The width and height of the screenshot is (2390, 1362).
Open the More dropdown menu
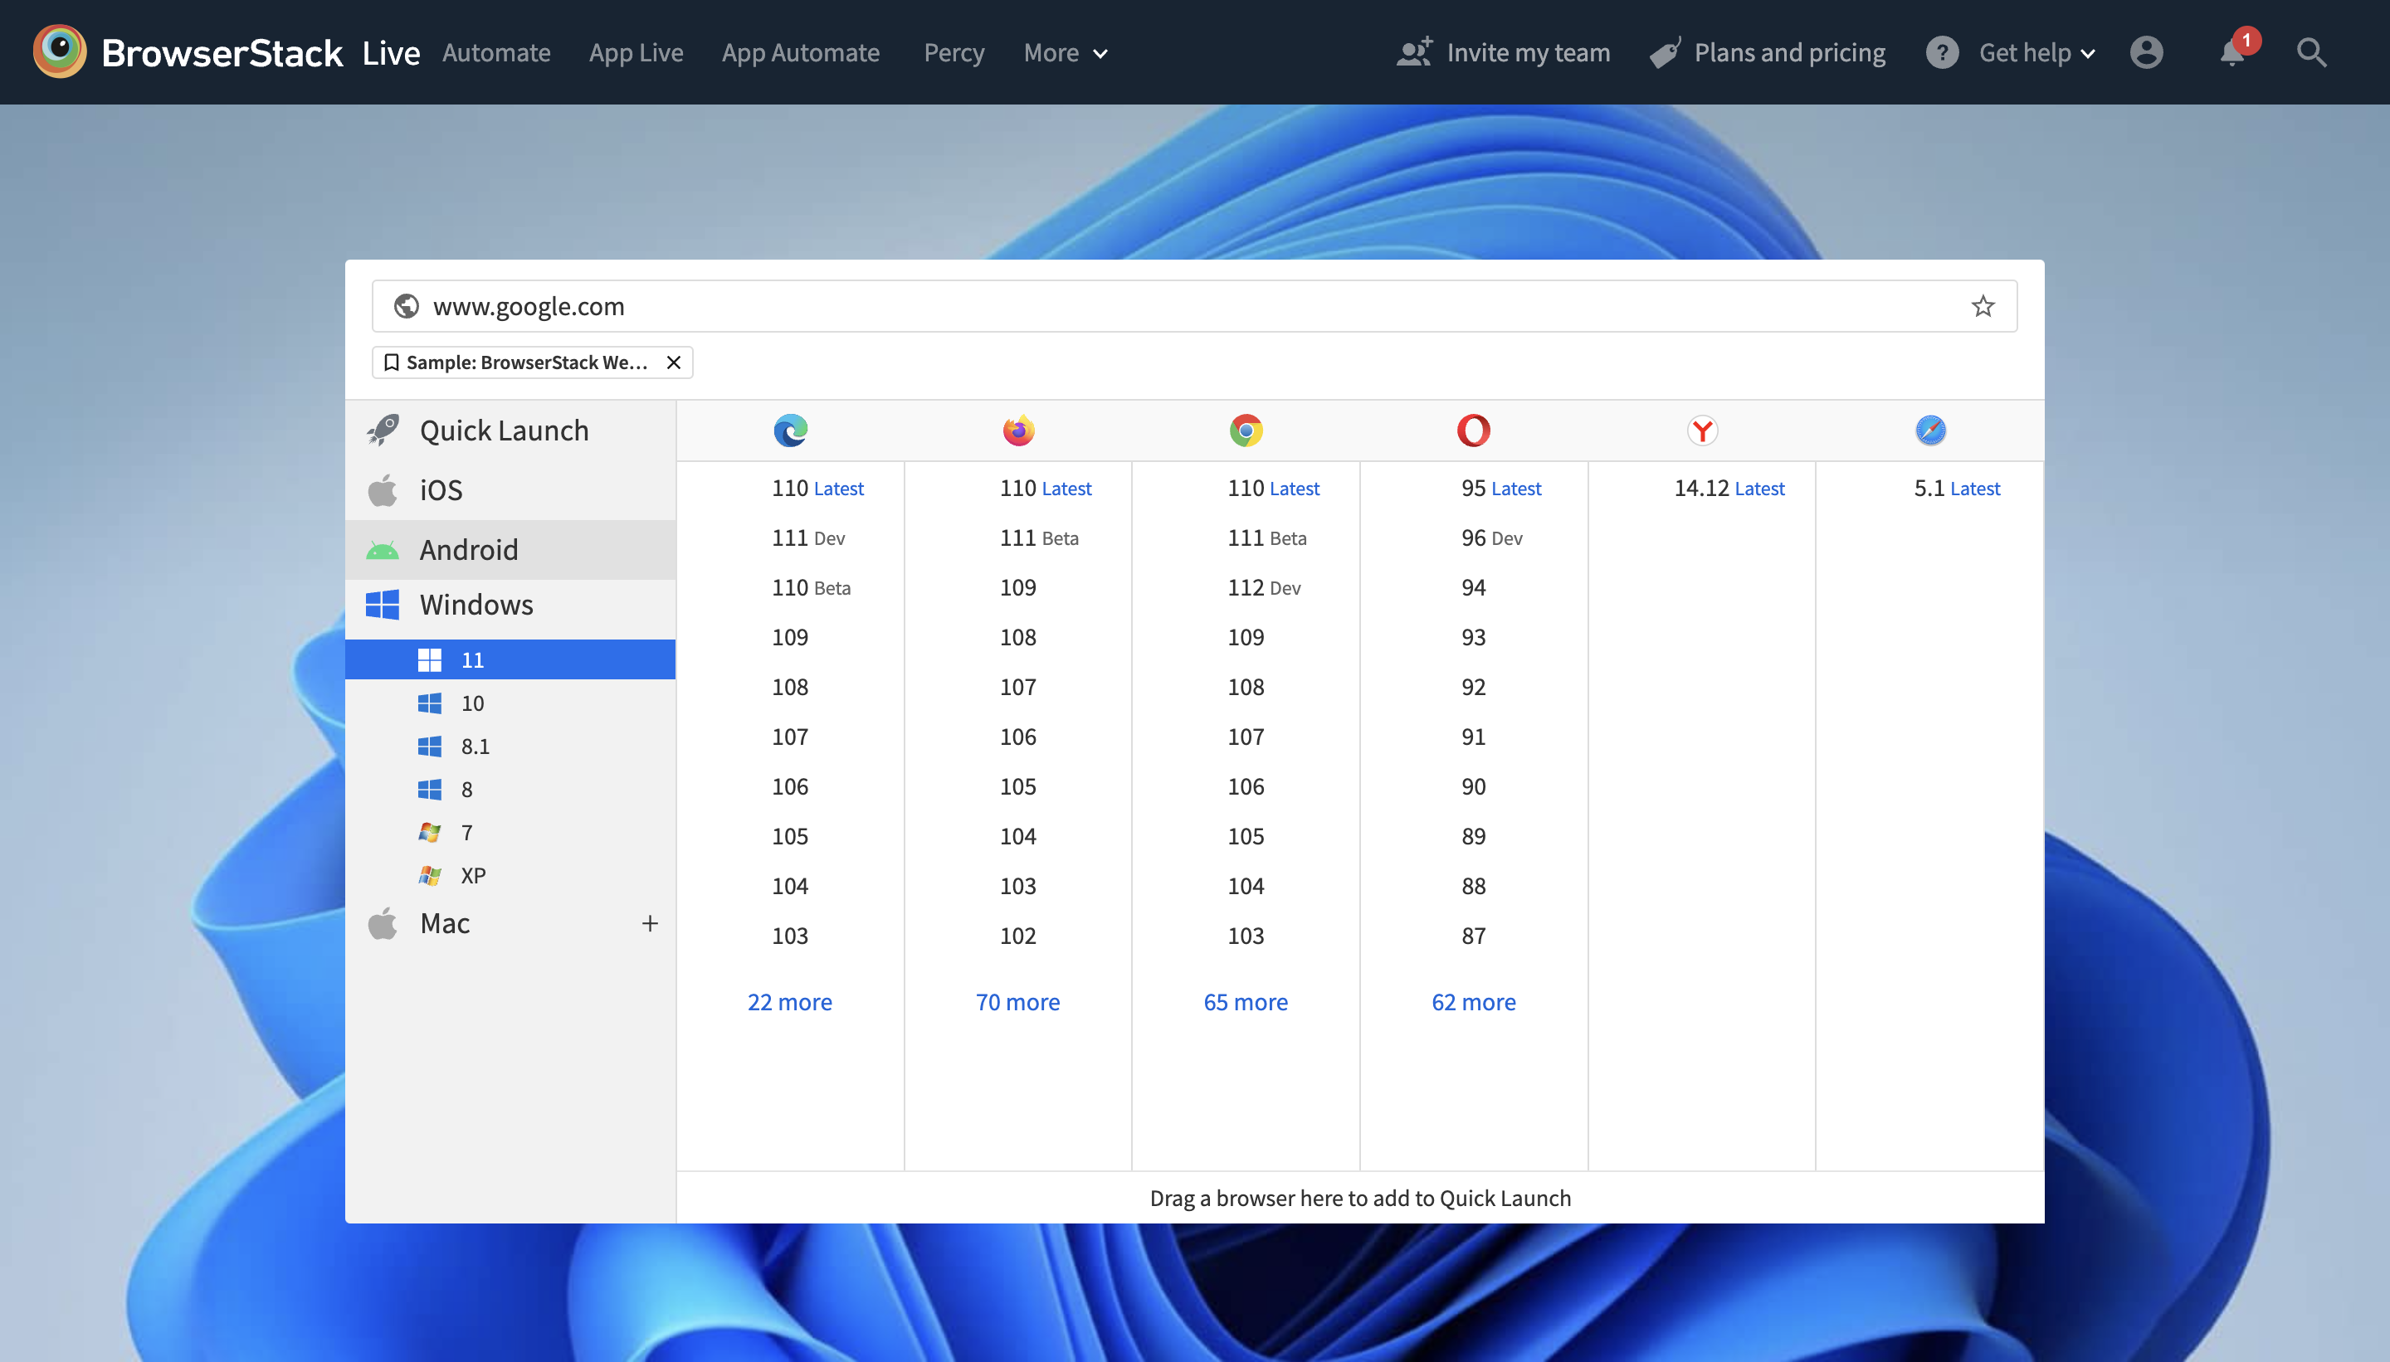[1066, 51]
